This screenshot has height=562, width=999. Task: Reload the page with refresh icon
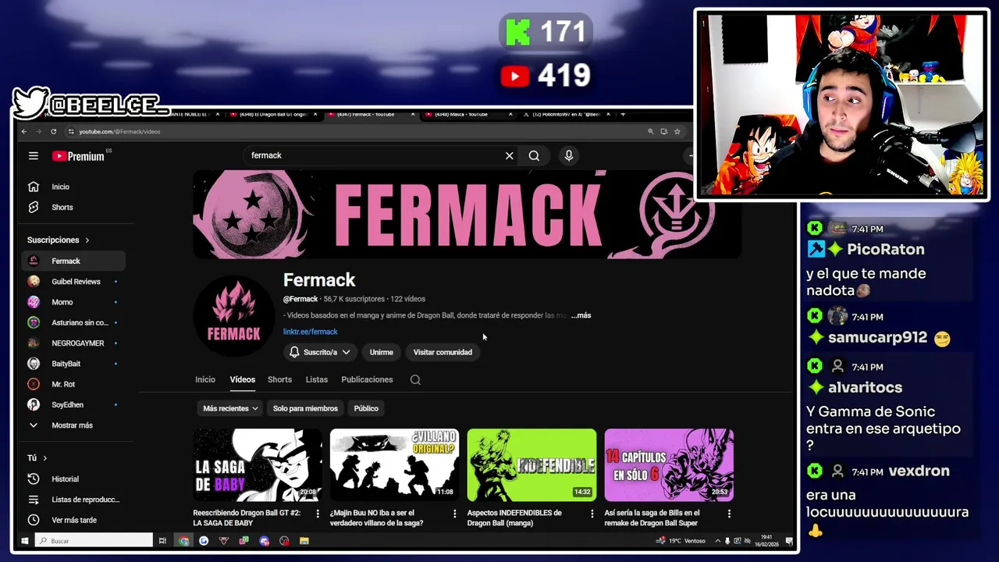53,132
